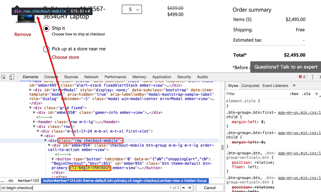Expand the button ember955 node

tap(53, 159)
